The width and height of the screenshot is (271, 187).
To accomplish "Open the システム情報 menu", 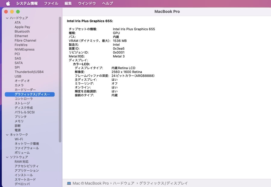I will 27,3.
